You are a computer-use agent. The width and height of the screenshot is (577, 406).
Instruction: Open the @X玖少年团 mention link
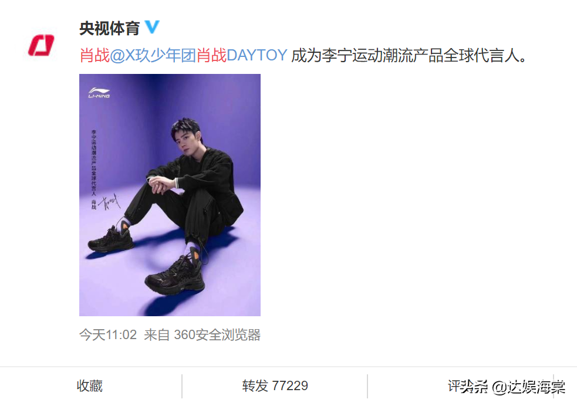153,56
